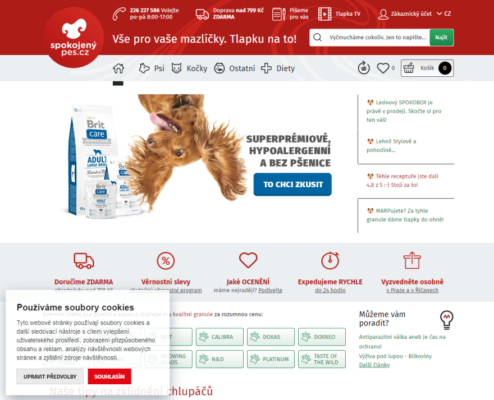Click the Najít search button
The height and width of the screenshot is (400, 494).
[x=441, y=38]
